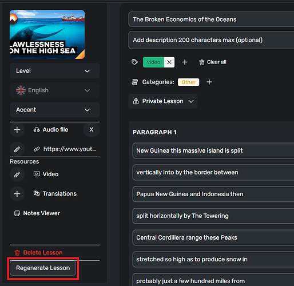294x286 pixels.
Task: Click the plus icon beside Audio file
Action: pos(17,130)
